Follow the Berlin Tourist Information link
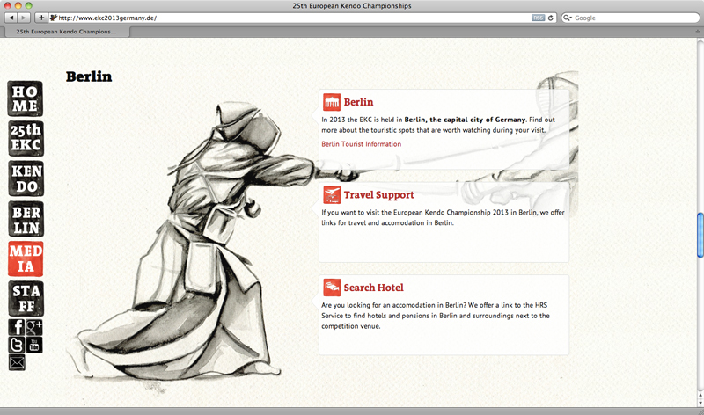The image size is (704, 415). point(361,144)
